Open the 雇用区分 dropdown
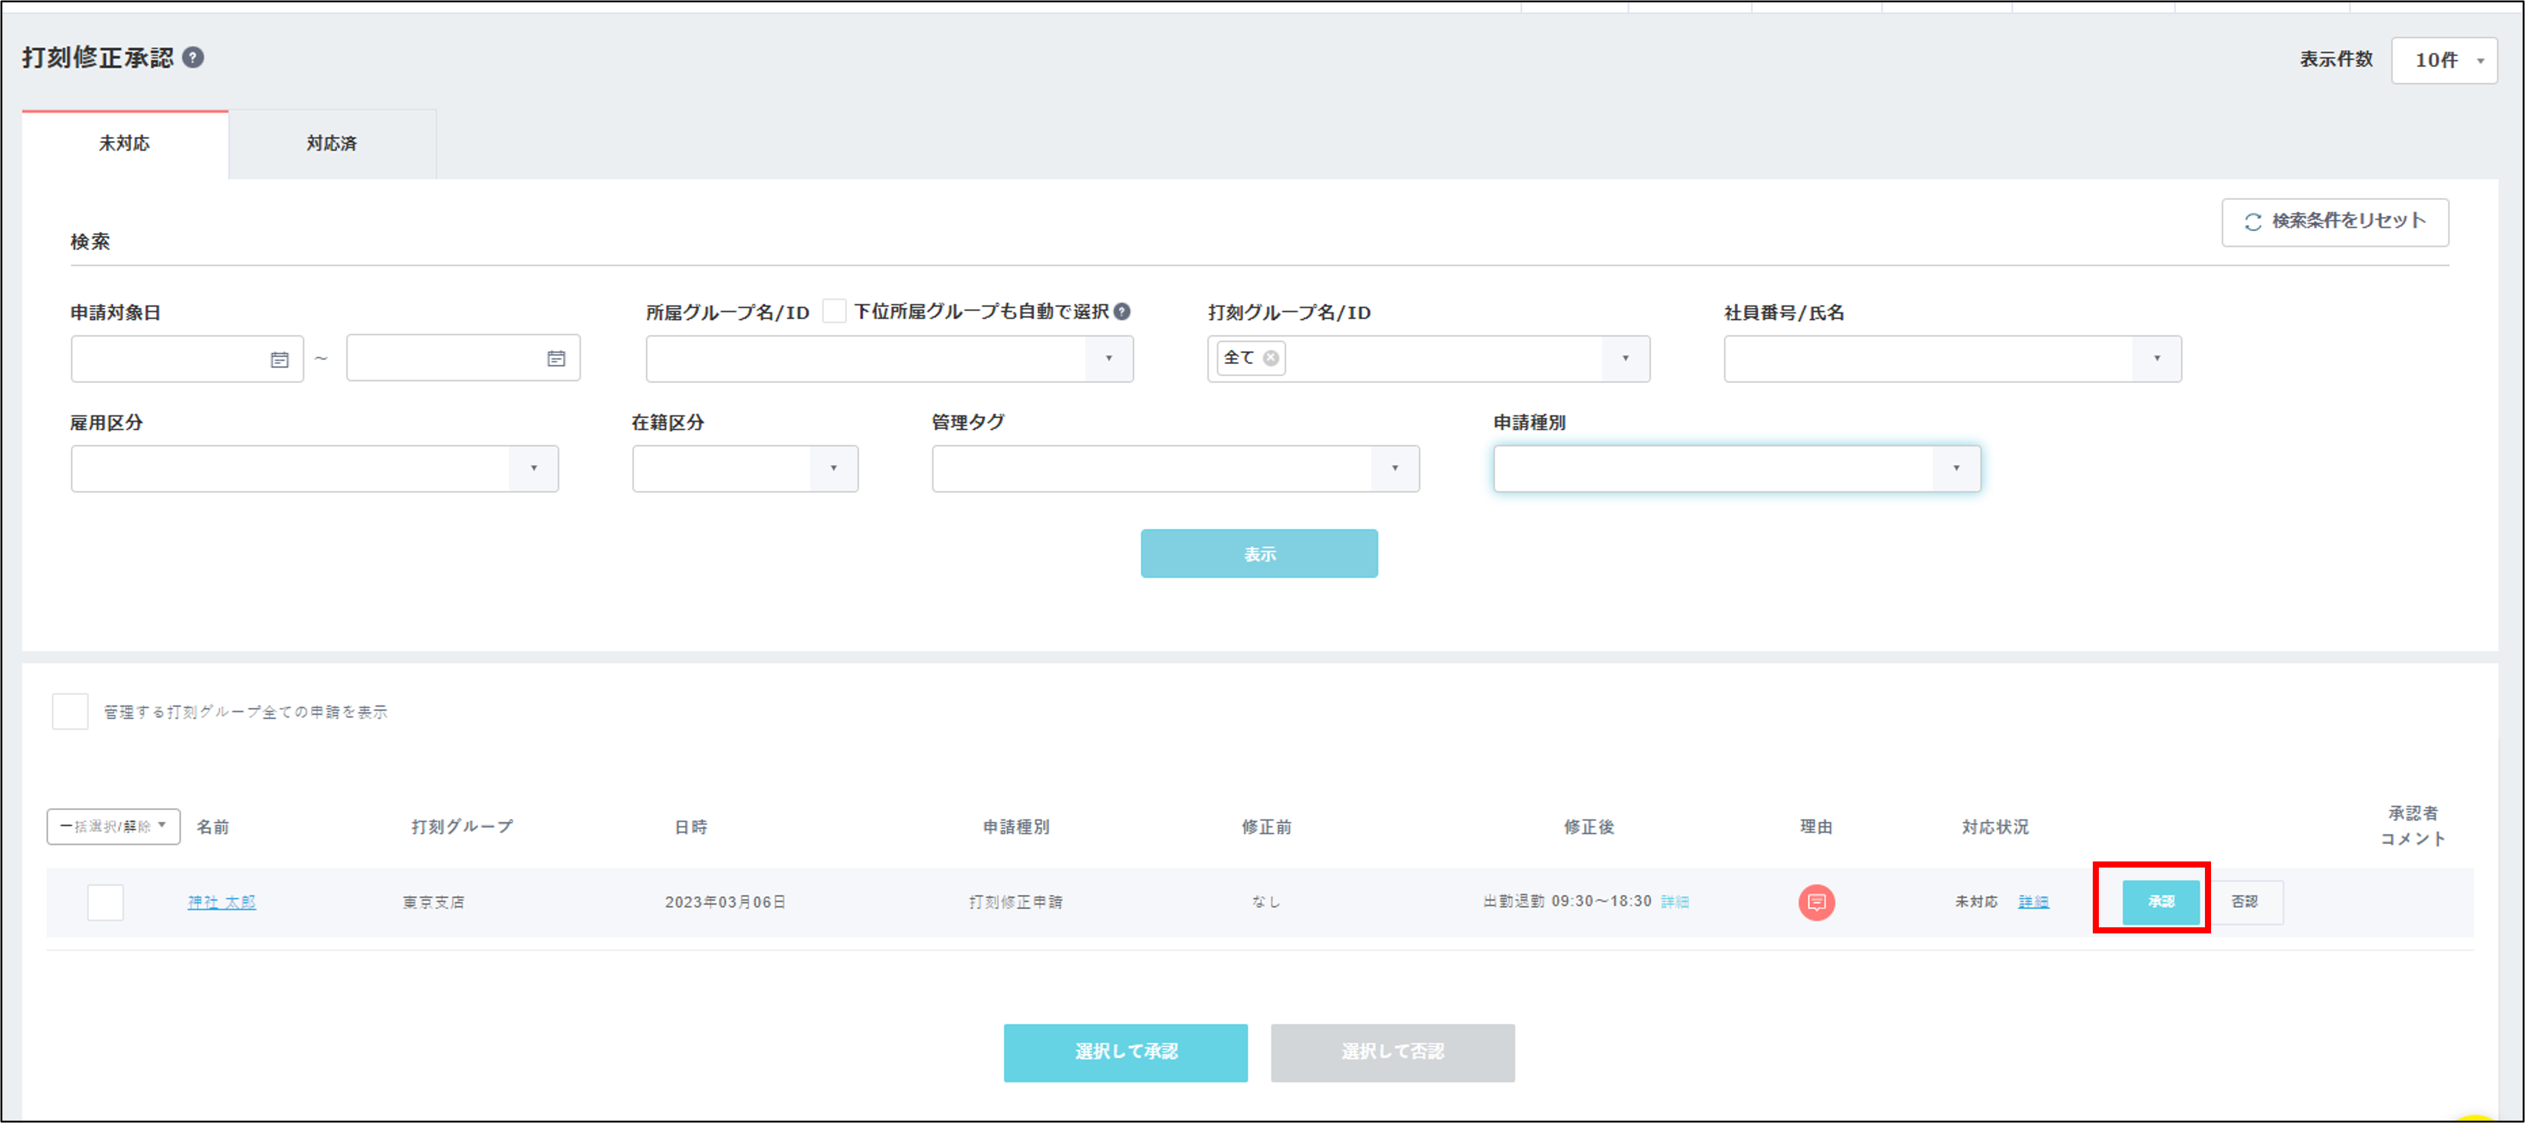2525x1123 pixels. pyautogui.click(x=314, y=469)
